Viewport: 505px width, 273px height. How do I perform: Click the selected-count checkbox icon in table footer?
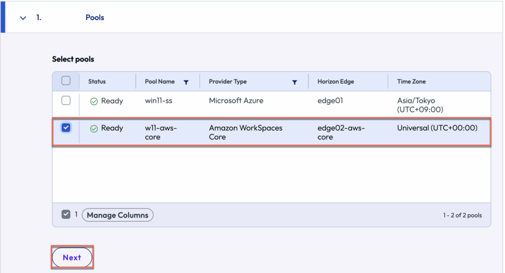click(x=66, y=214)
